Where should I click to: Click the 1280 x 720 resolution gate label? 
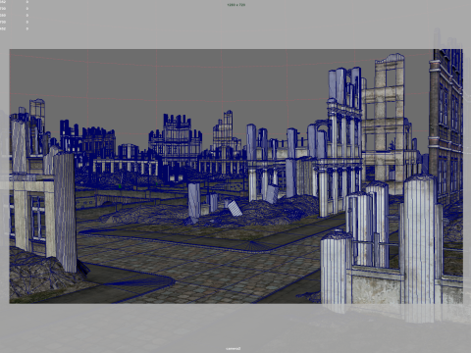coord(235,5)
